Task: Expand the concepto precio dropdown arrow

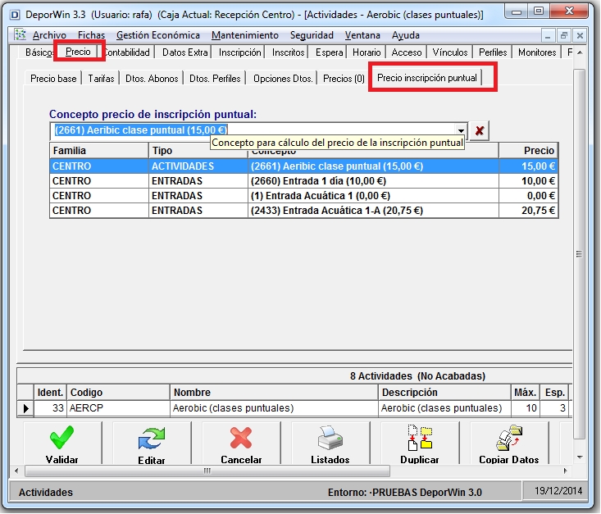Action: pos(461,130)
